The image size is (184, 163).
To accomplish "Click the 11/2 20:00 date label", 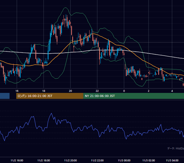I will tap(71, 160).
